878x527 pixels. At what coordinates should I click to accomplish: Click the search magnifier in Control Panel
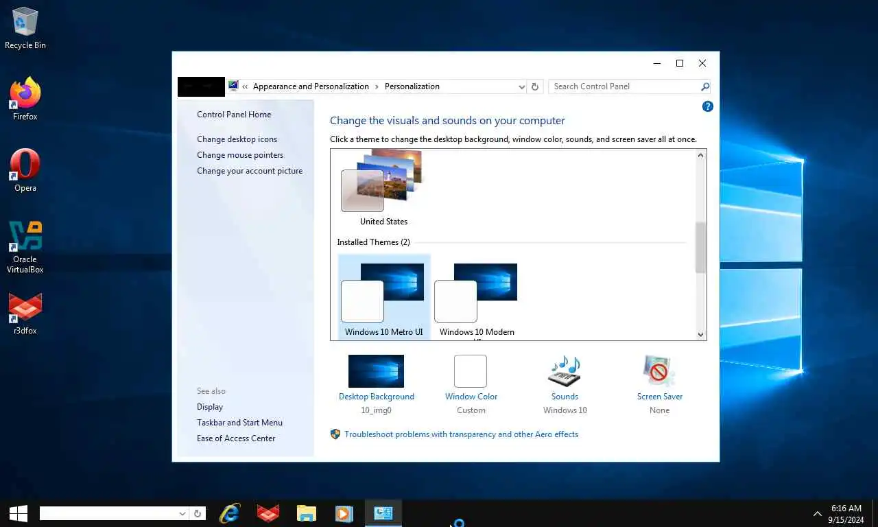pyautogui.click(x=705, y=86)
